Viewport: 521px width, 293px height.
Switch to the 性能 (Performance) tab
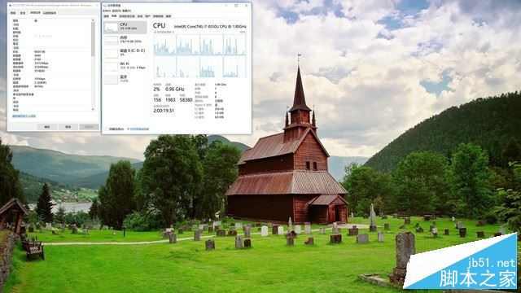[114, 16]
